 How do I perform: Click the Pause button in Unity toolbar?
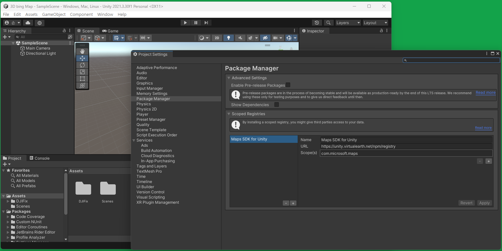pos(196,23)
